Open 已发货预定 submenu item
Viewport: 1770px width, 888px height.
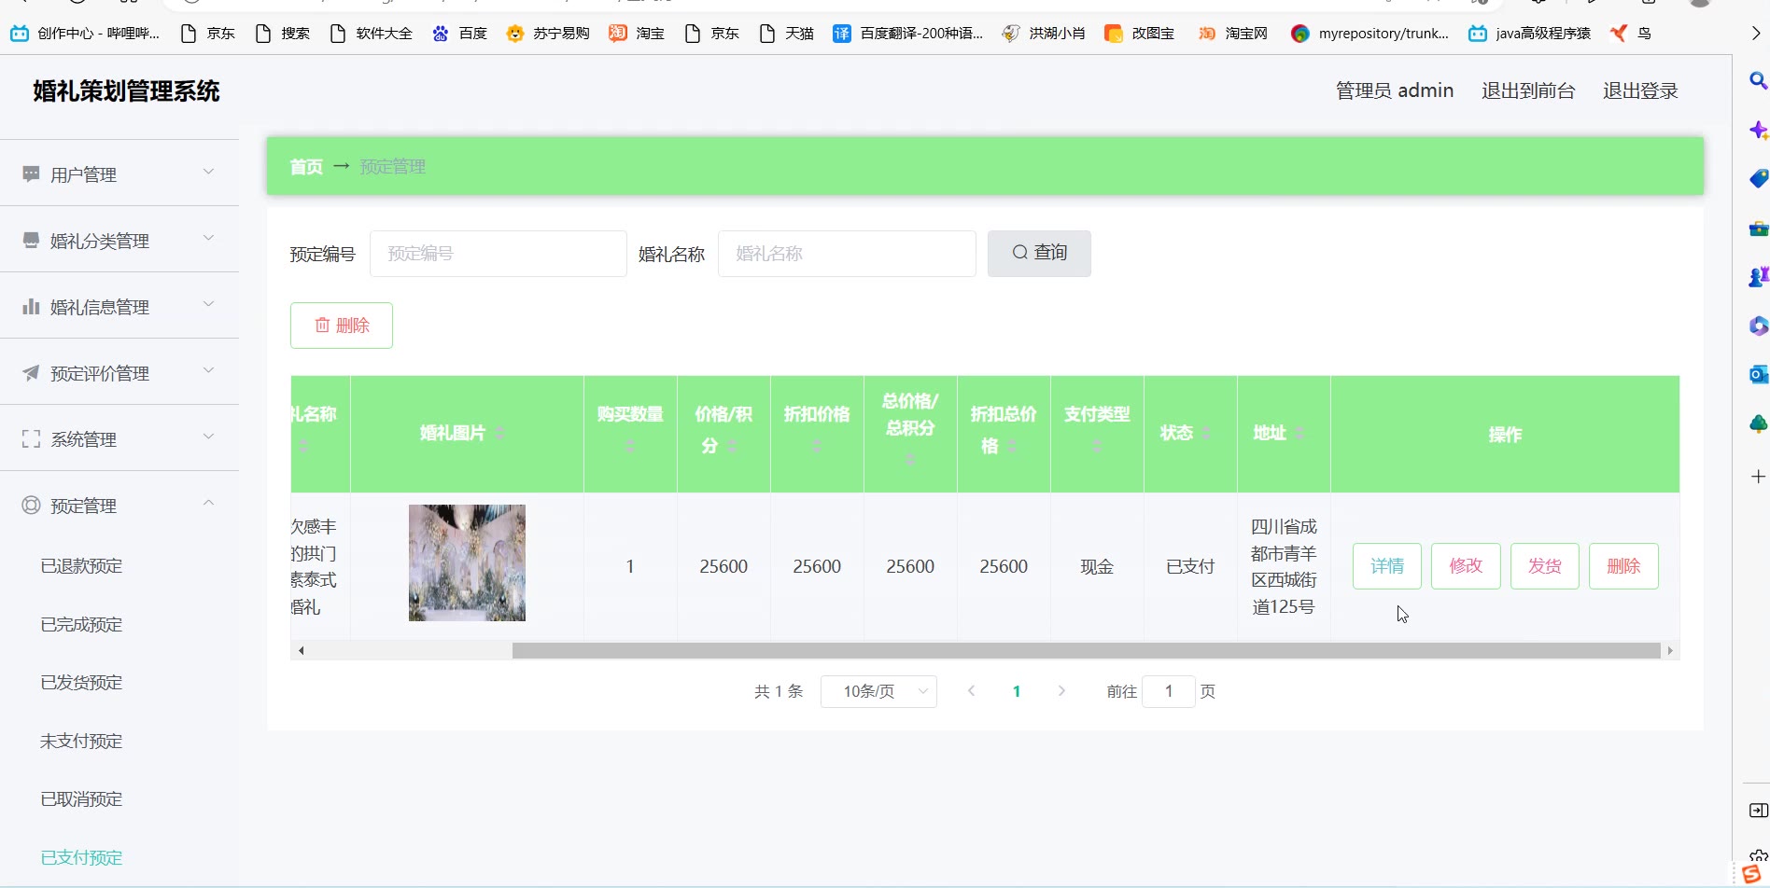(81, 683)
